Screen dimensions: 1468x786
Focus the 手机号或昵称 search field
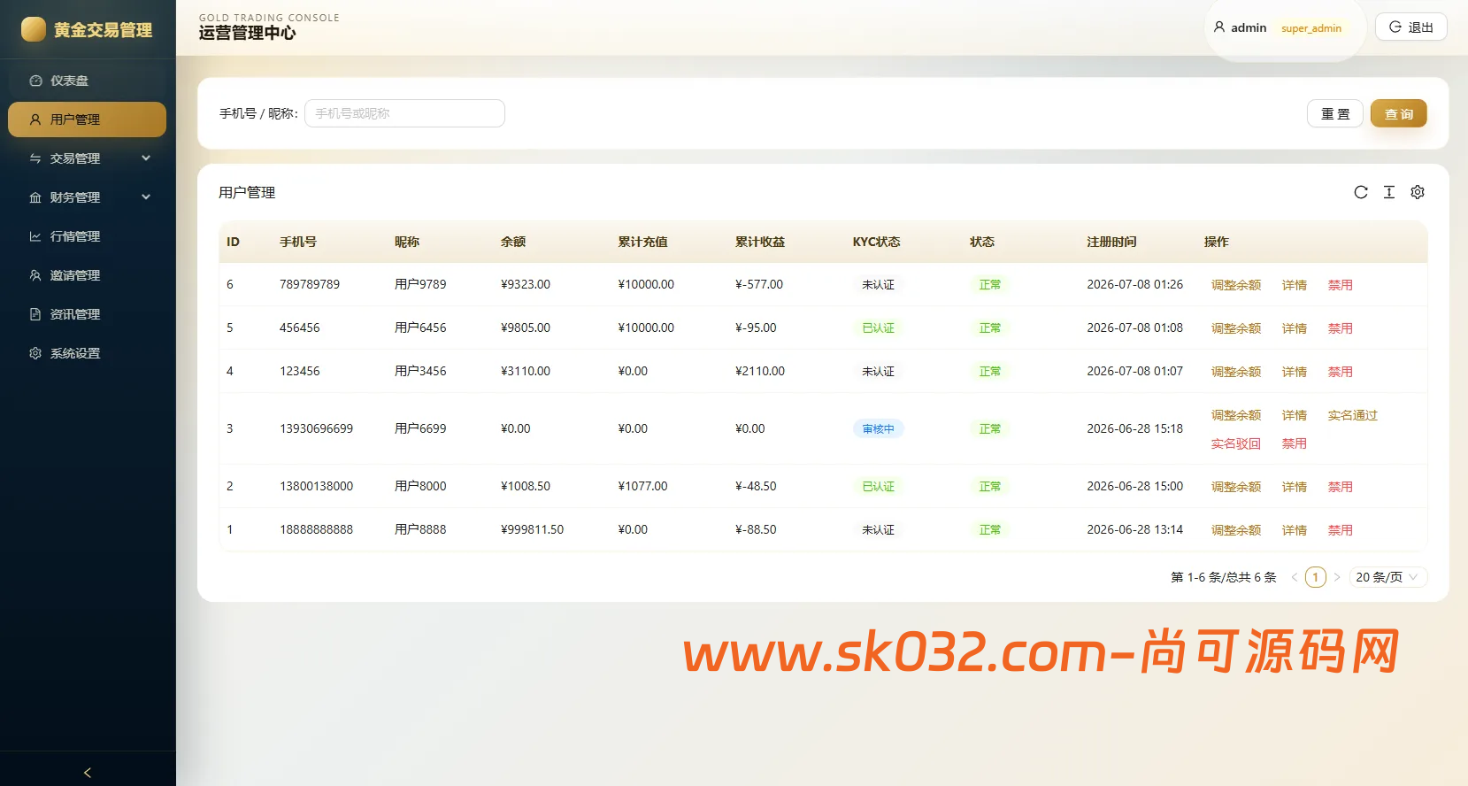click(x=404, y=113)
